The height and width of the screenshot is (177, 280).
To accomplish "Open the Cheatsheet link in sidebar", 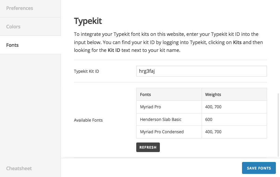I will [x=19, y=168].
